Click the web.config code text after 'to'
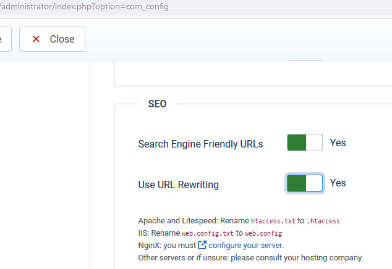This screenshot has height=269, width=392. tap(263, 233)
